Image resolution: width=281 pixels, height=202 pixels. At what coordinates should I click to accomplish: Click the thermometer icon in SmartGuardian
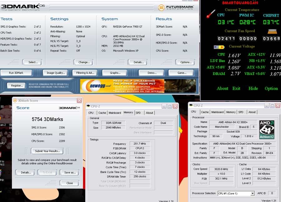tap(210, 14)
